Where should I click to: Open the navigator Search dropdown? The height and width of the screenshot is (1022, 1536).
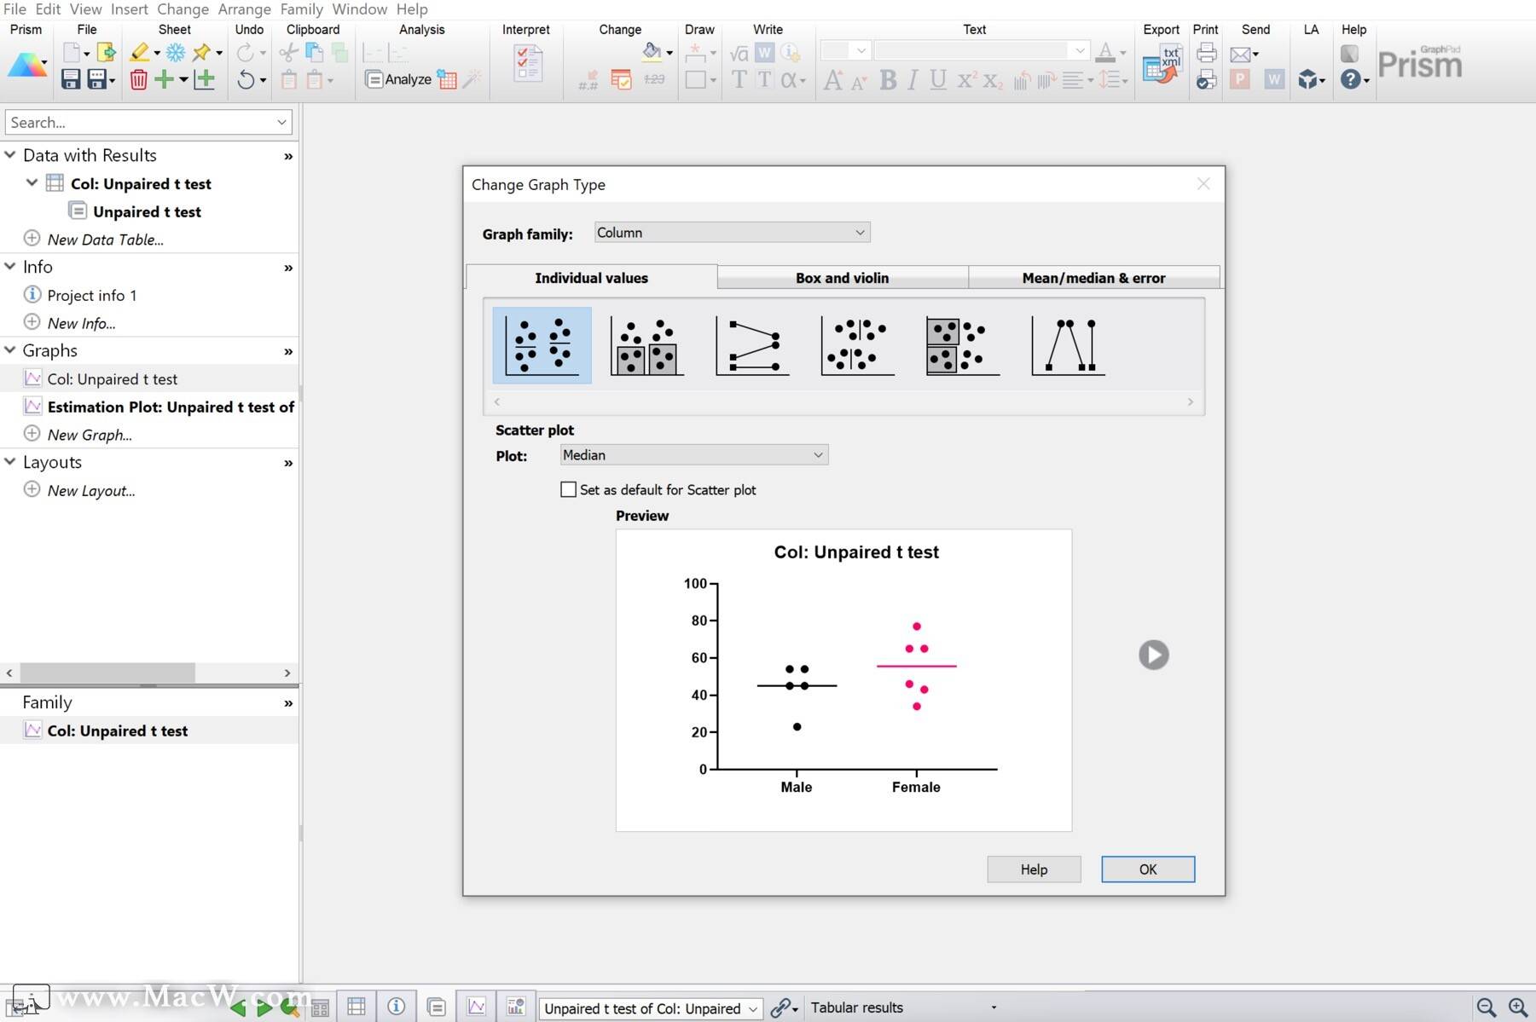tap(281, 122)
